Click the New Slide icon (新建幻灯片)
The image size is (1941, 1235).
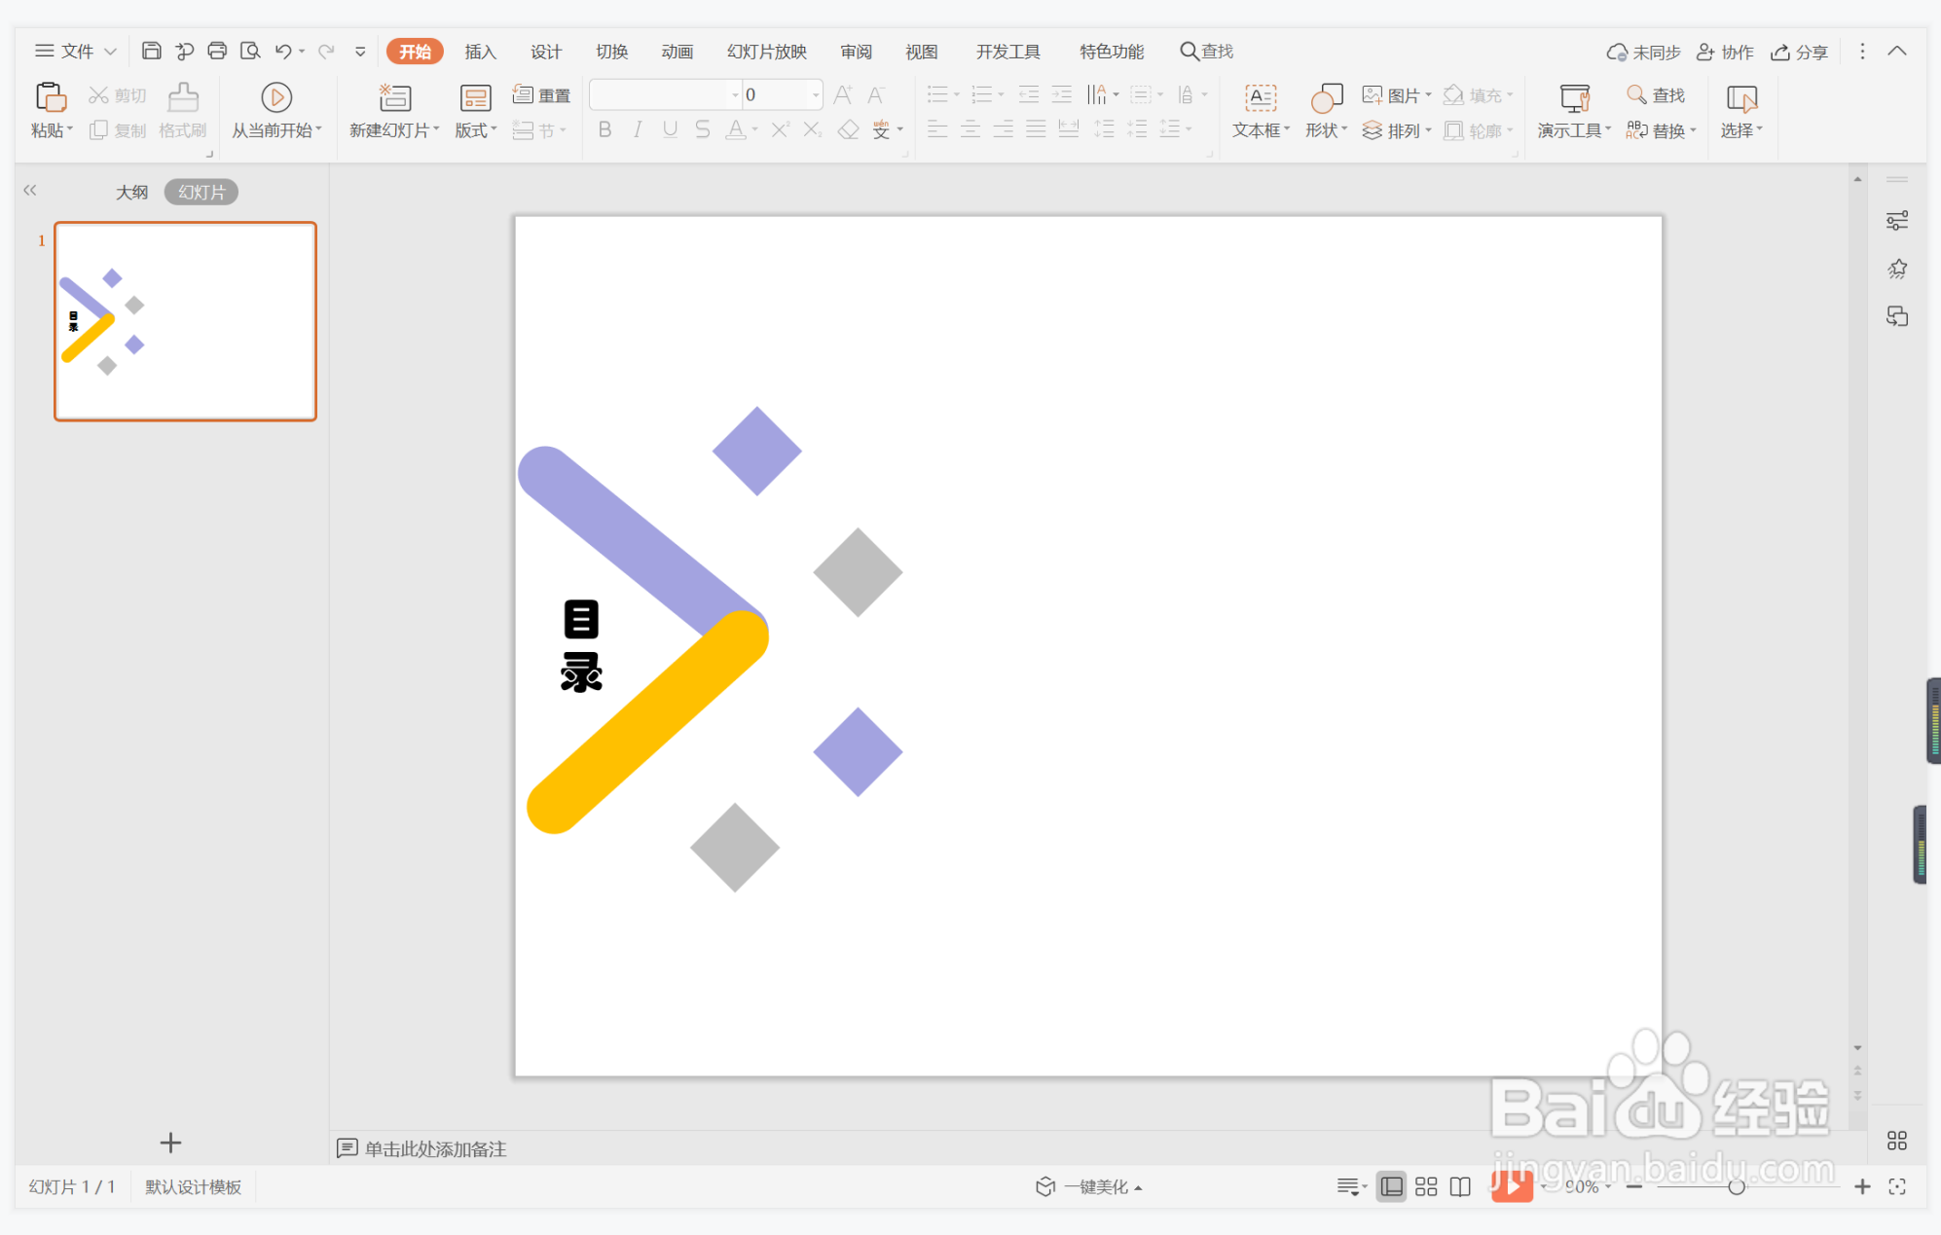click(x=394, y=97)
